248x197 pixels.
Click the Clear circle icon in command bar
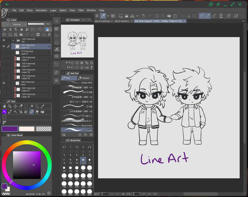pyautogui.click(x=157, y=16)
